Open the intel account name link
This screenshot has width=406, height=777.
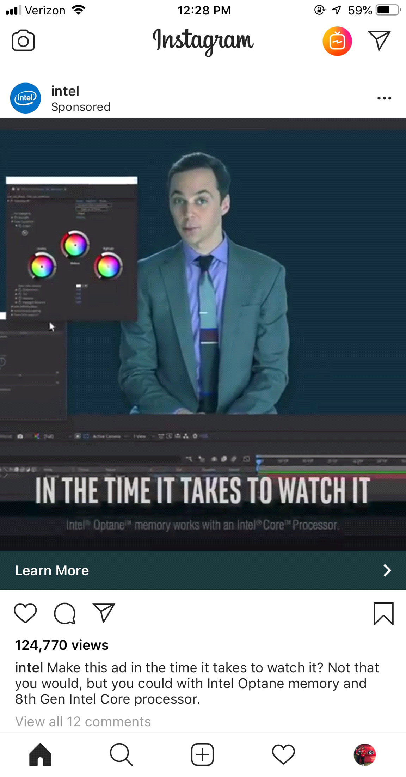(65, 91)
